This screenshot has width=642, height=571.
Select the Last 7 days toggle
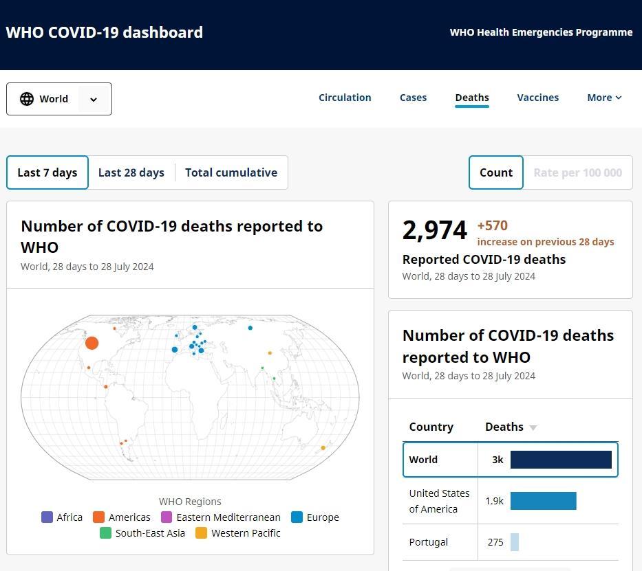pos(47,172)
